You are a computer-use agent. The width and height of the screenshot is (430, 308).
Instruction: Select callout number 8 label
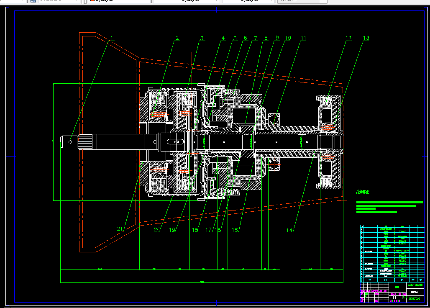pyautogui.click(x=266, y=38)
